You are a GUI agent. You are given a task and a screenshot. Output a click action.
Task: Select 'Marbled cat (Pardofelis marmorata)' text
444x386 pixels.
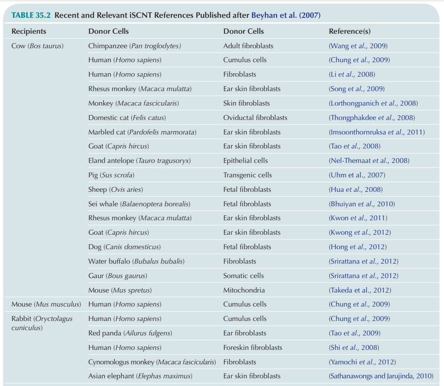pos(142,132)
